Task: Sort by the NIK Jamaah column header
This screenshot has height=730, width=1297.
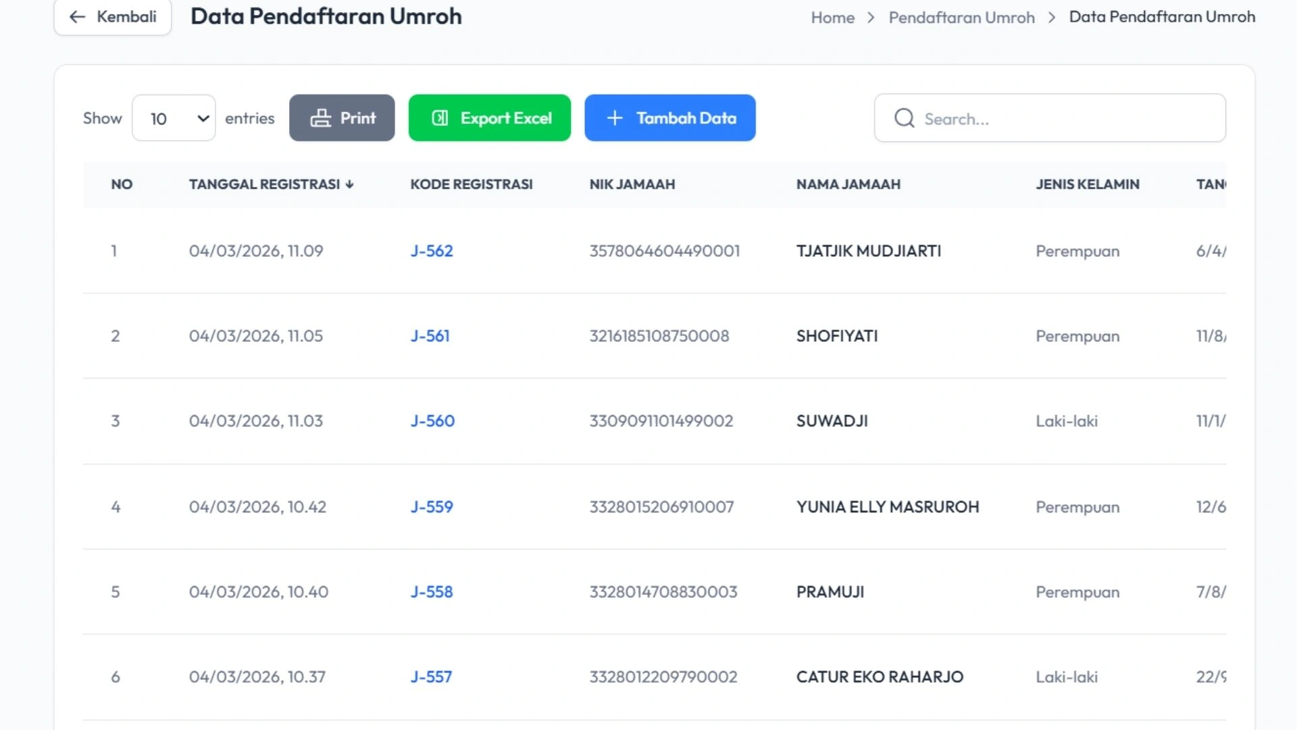Action: 632,185
